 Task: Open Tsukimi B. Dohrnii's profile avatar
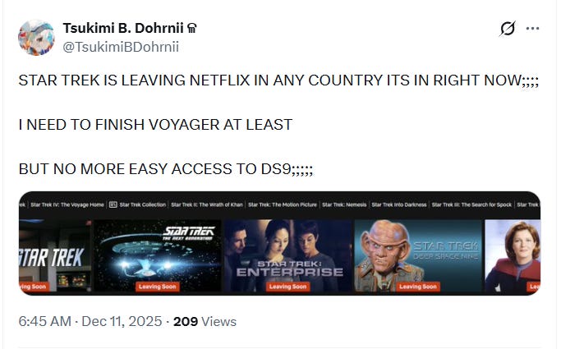36,38
